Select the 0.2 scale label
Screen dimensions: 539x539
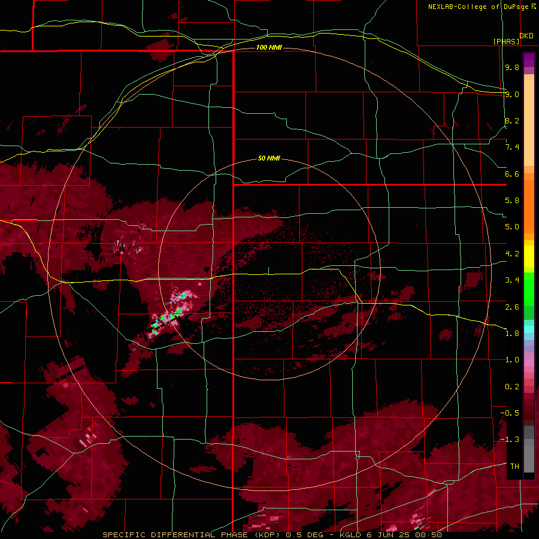[512, 387]
